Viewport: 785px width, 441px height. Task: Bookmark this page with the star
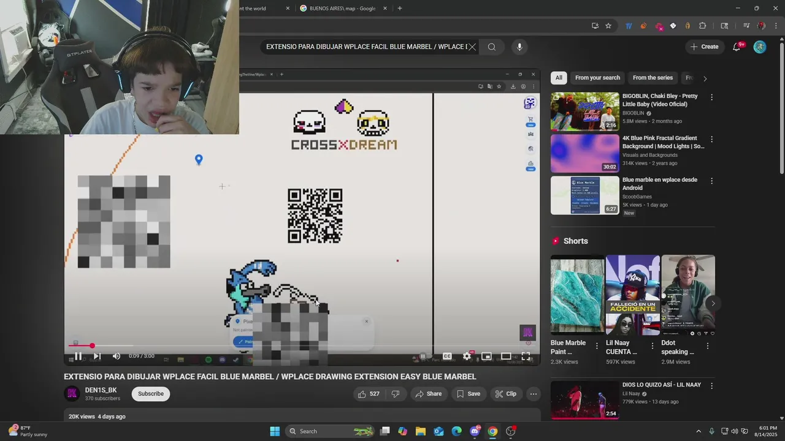point(608,26)
